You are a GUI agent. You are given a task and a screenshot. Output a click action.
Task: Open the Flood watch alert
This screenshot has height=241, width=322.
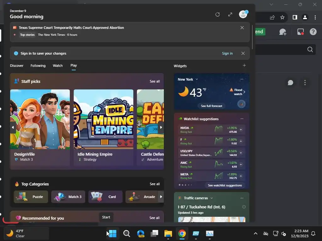[237, 92]
